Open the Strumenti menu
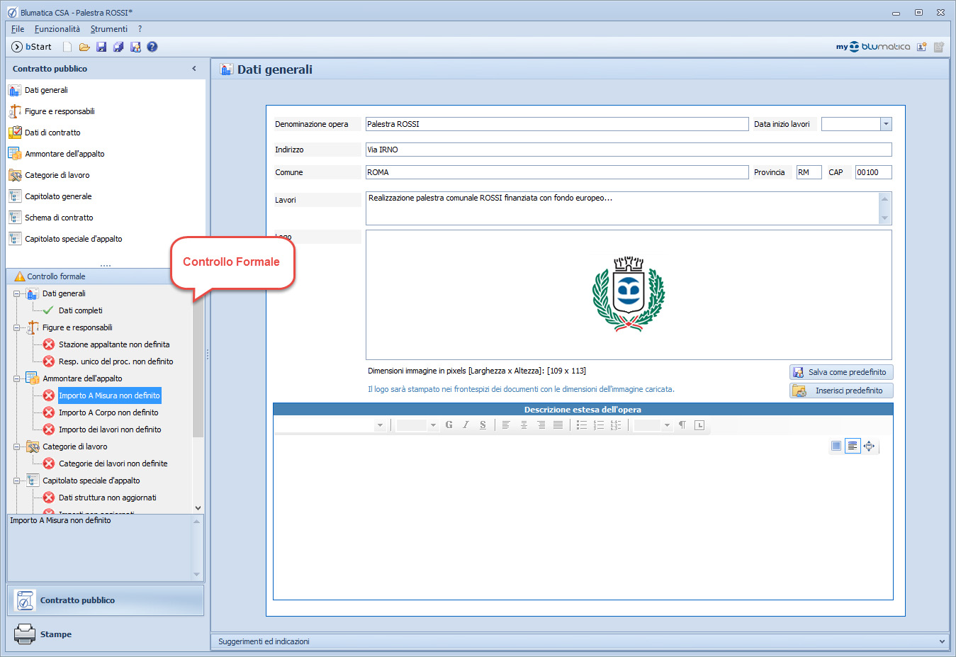The image size is (956, 657). [x=109, y=29]
